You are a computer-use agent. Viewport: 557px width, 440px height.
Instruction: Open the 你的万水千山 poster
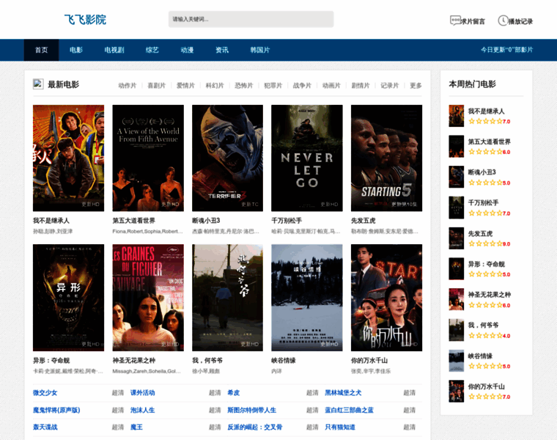[x=386, y=298]
